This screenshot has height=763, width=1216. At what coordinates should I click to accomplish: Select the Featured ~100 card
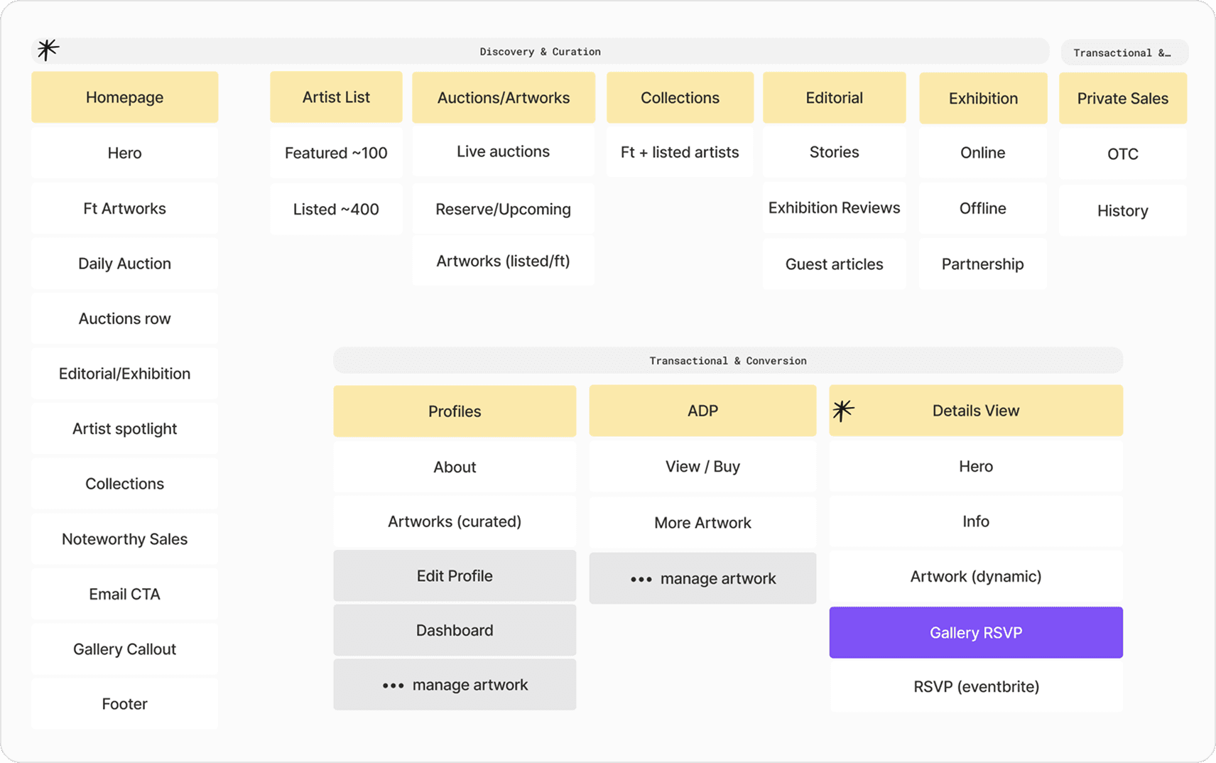coord(336,153)
